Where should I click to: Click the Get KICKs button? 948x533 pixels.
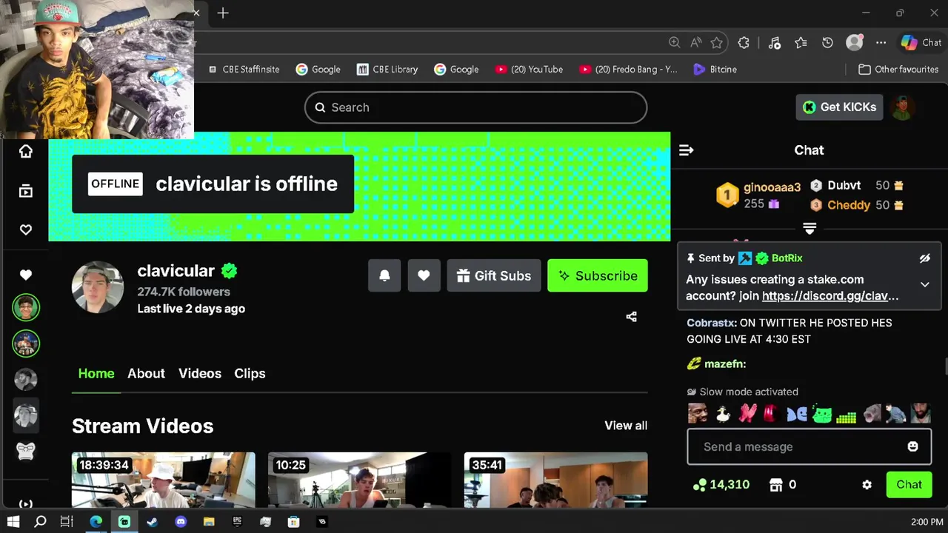point(839,107)
